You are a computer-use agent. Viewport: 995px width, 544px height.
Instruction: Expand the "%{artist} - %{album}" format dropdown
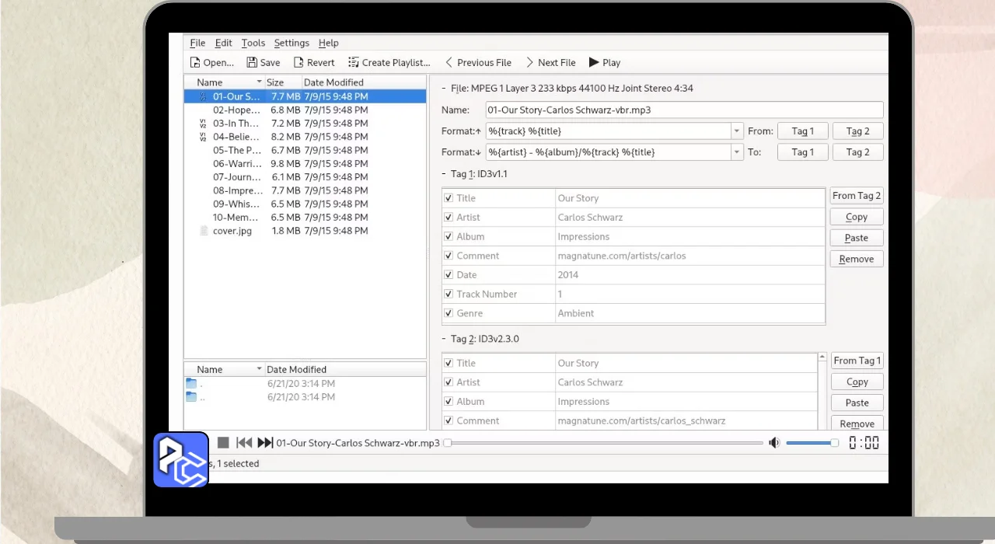(737, 152)
